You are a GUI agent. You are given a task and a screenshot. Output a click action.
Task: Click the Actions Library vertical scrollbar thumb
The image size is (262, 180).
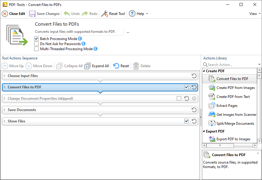pyautogui.click(x=259, y=76)
